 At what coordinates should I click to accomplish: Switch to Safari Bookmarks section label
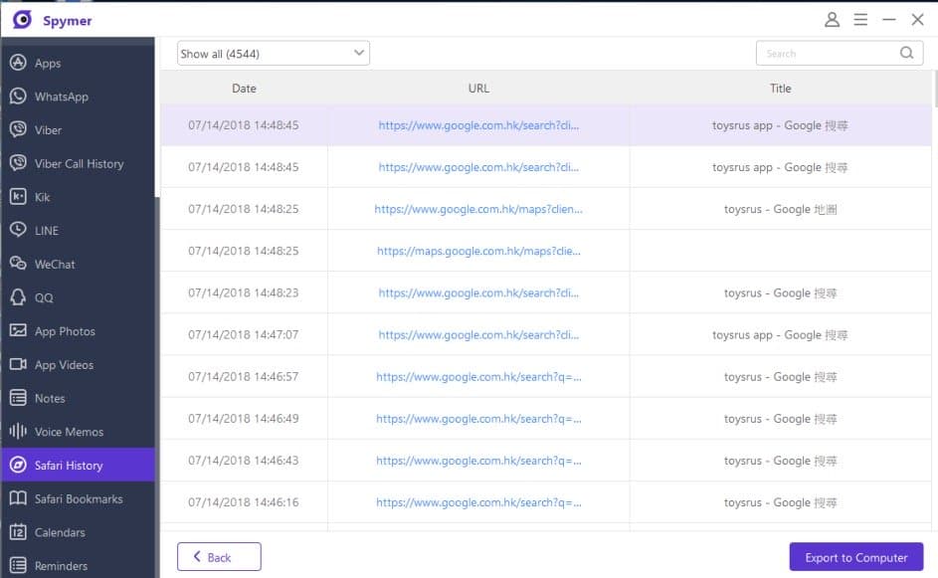pyautogui.click(x=79, y=498)
